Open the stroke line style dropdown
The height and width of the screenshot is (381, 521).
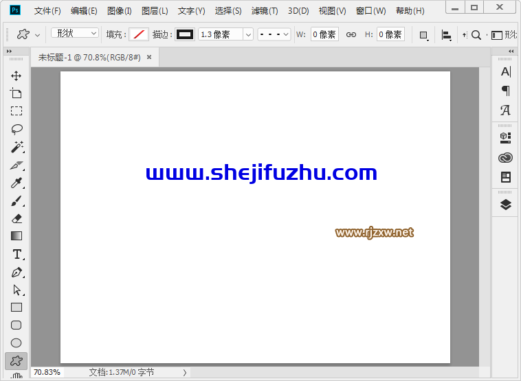coord(274,34)
